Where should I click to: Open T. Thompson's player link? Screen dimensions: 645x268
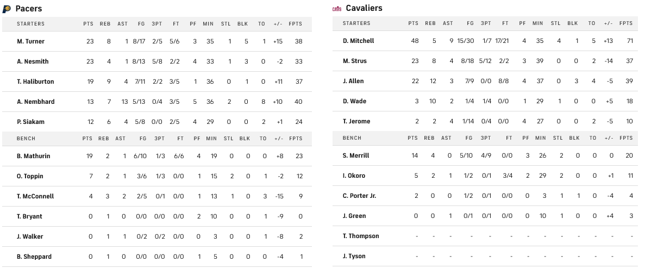[x=361, y=236]
